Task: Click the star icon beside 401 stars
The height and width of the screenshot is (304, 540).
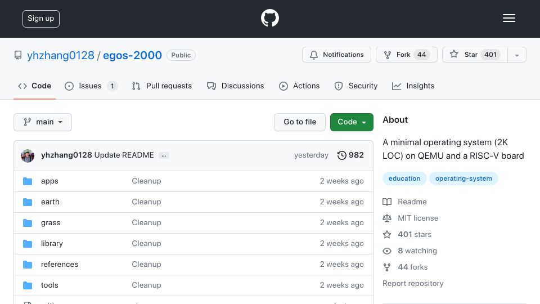Action: pos(387,234)
